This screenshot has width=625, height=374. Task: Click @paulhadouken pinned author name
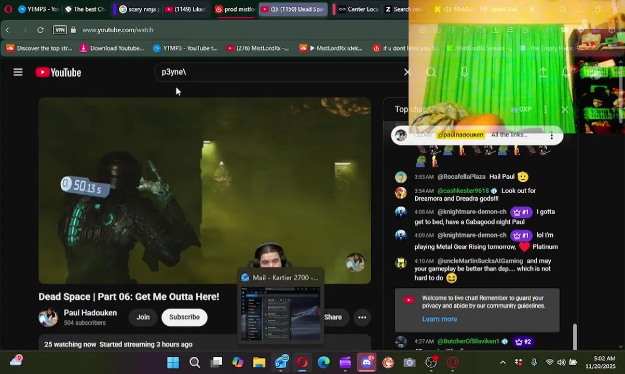point(460,135)
